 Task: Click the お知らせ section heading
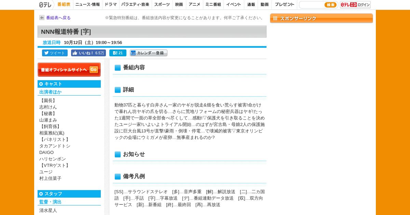pos(134,154)
